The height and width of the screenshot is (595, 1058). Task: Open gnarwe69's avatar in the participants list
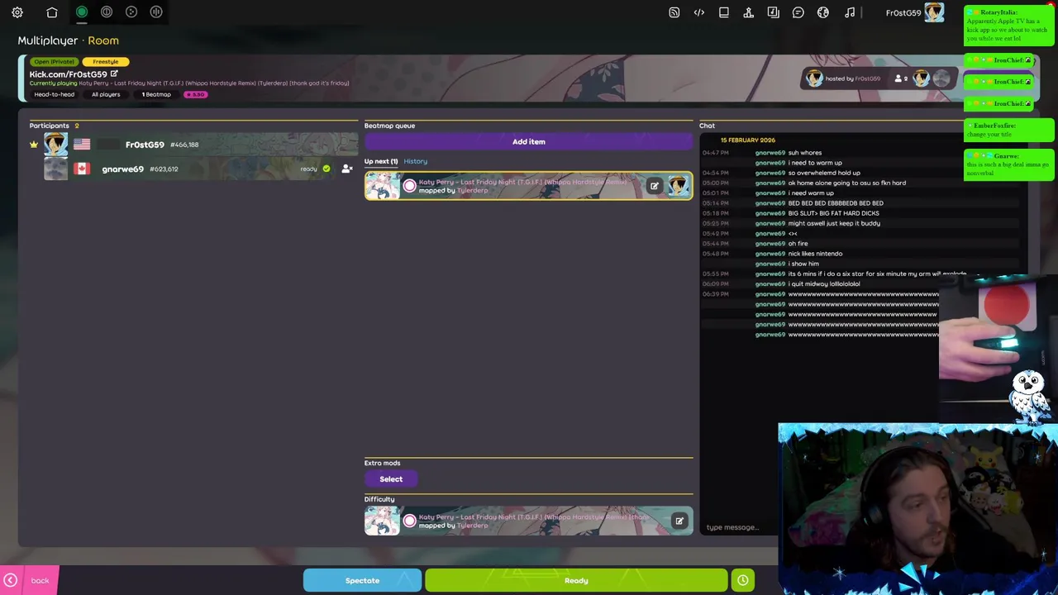tap(56, 169)
